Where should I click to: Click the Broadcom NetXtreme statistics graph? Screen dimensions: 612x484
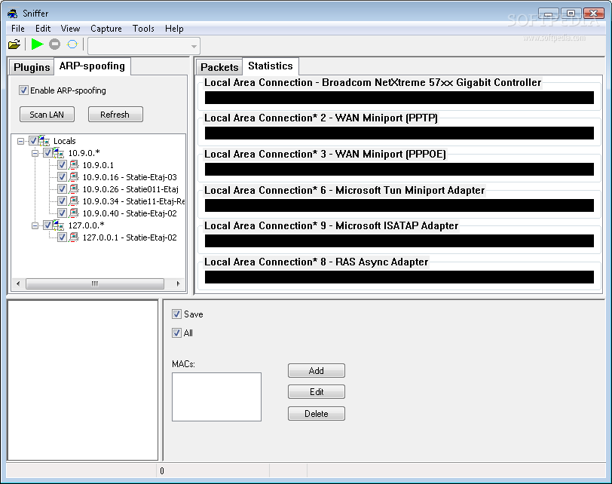click(x=399, y=97)
